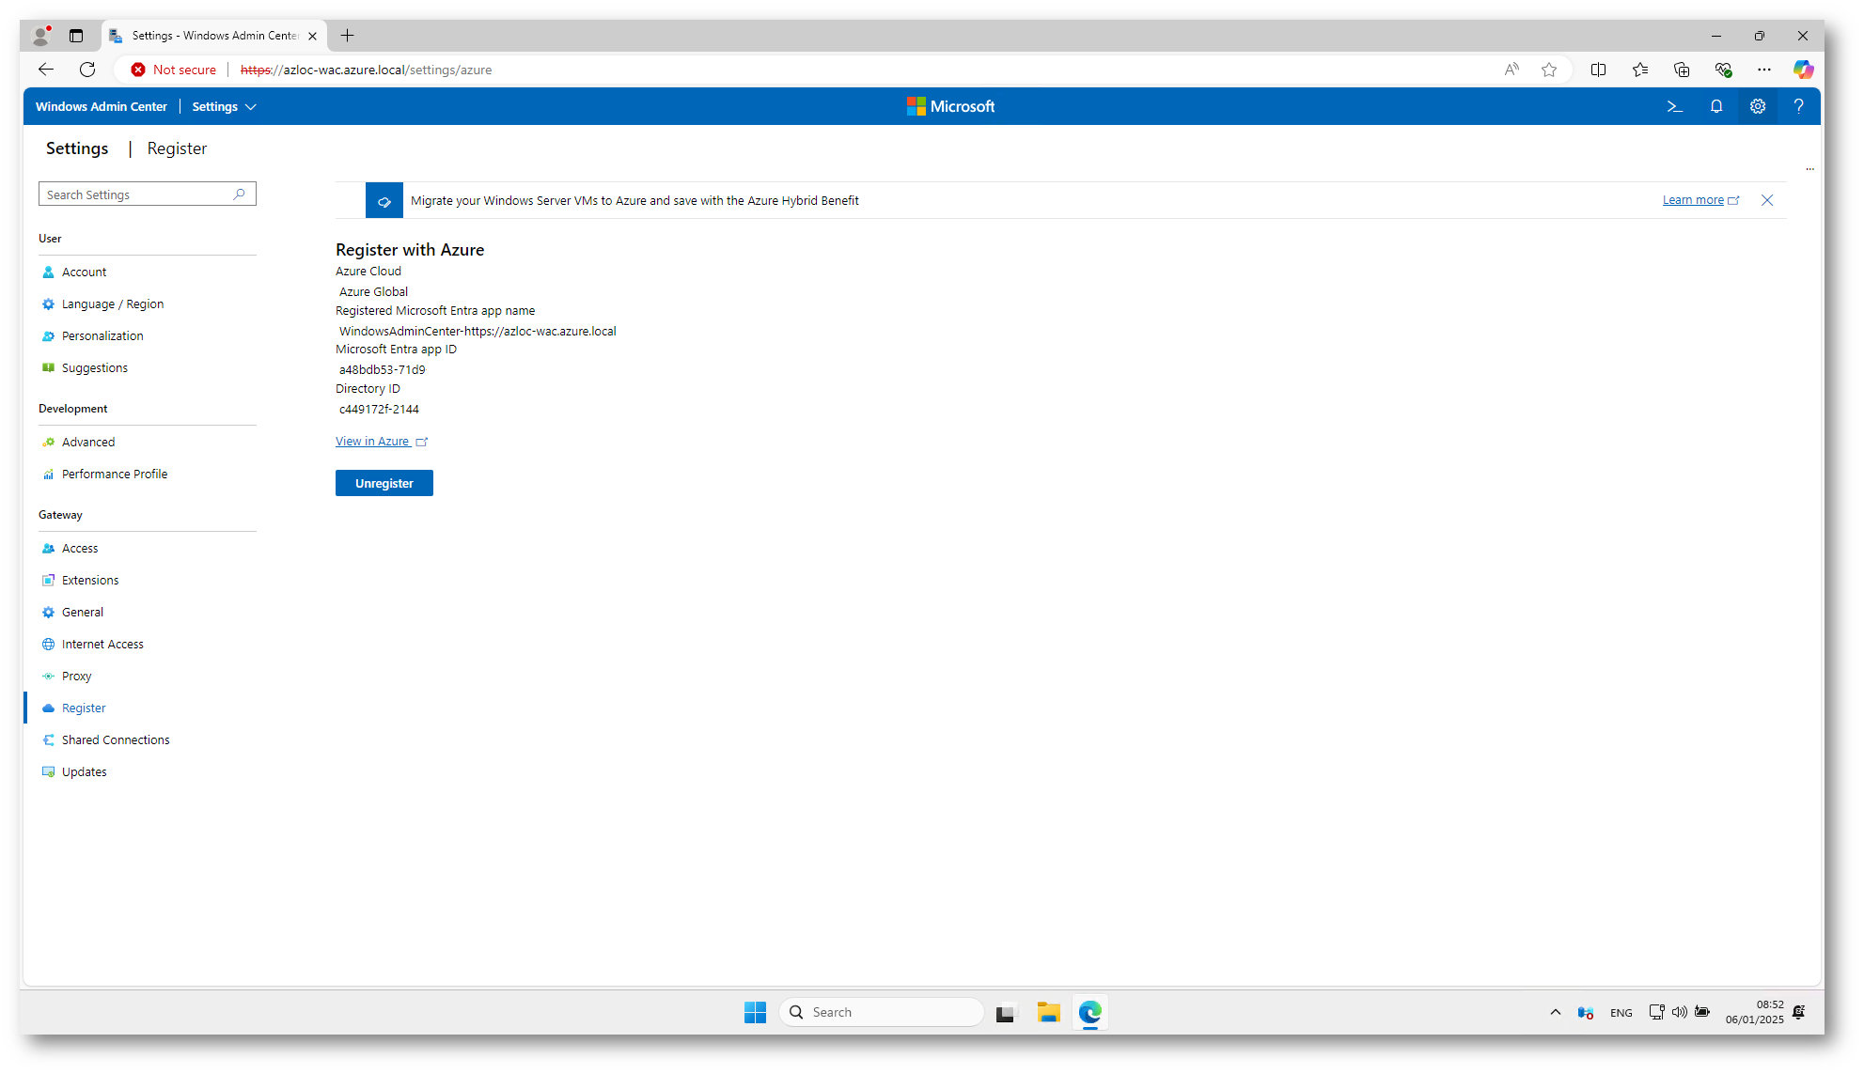Click the read aloud icon in address bar
1864x1074 pixels.
pyautogui.click(x=1512, y=70)
